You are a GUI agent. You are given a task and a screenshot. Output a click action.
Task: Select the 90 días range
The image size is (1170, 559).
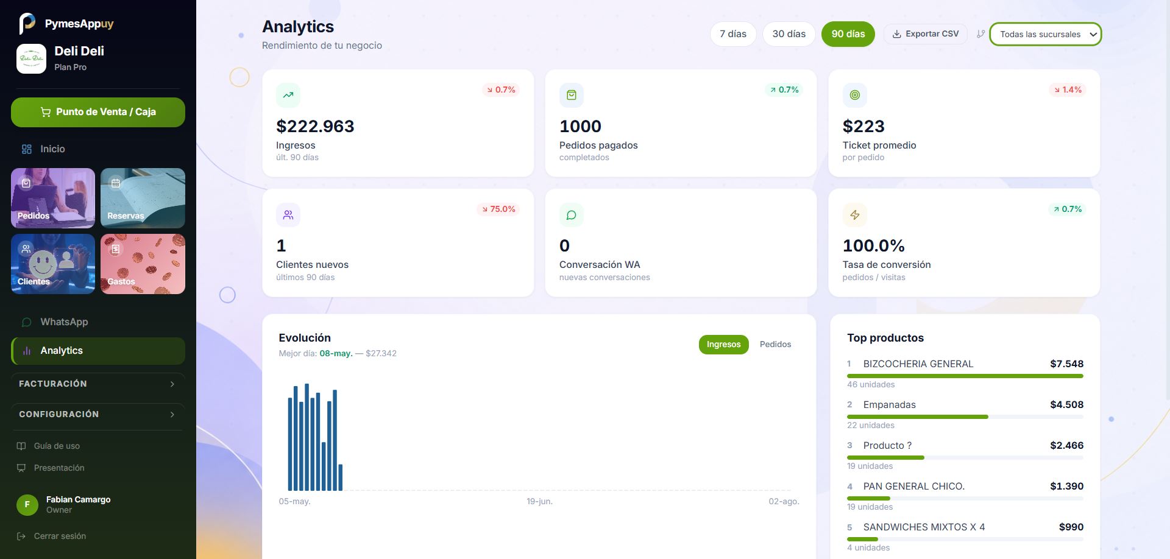point(848,34)
